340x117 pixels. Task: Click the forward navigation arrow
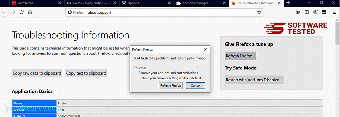click(13, 12)
